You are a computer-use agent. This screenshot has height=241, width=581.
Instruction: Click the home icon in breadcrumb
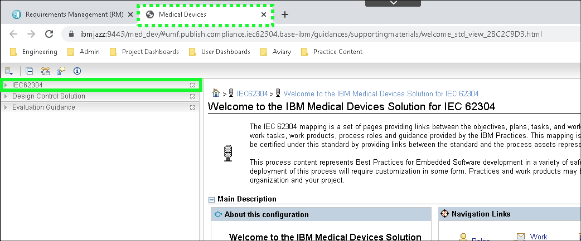coord(216,94)
